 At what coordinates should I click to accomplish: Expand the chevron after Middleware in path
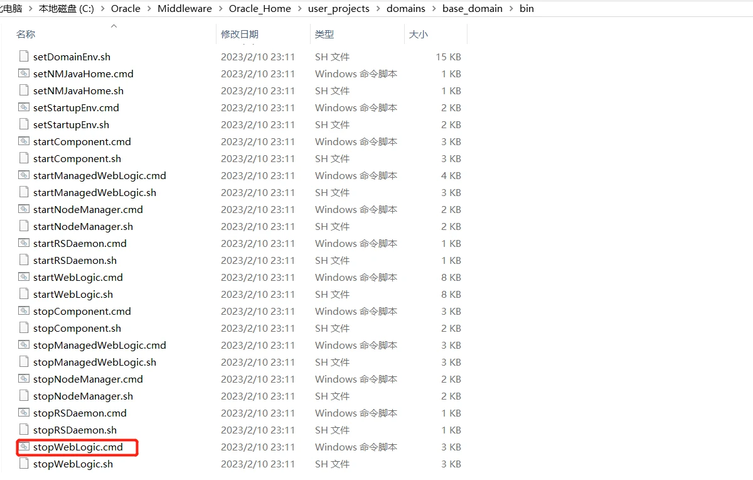pos(220,9)
